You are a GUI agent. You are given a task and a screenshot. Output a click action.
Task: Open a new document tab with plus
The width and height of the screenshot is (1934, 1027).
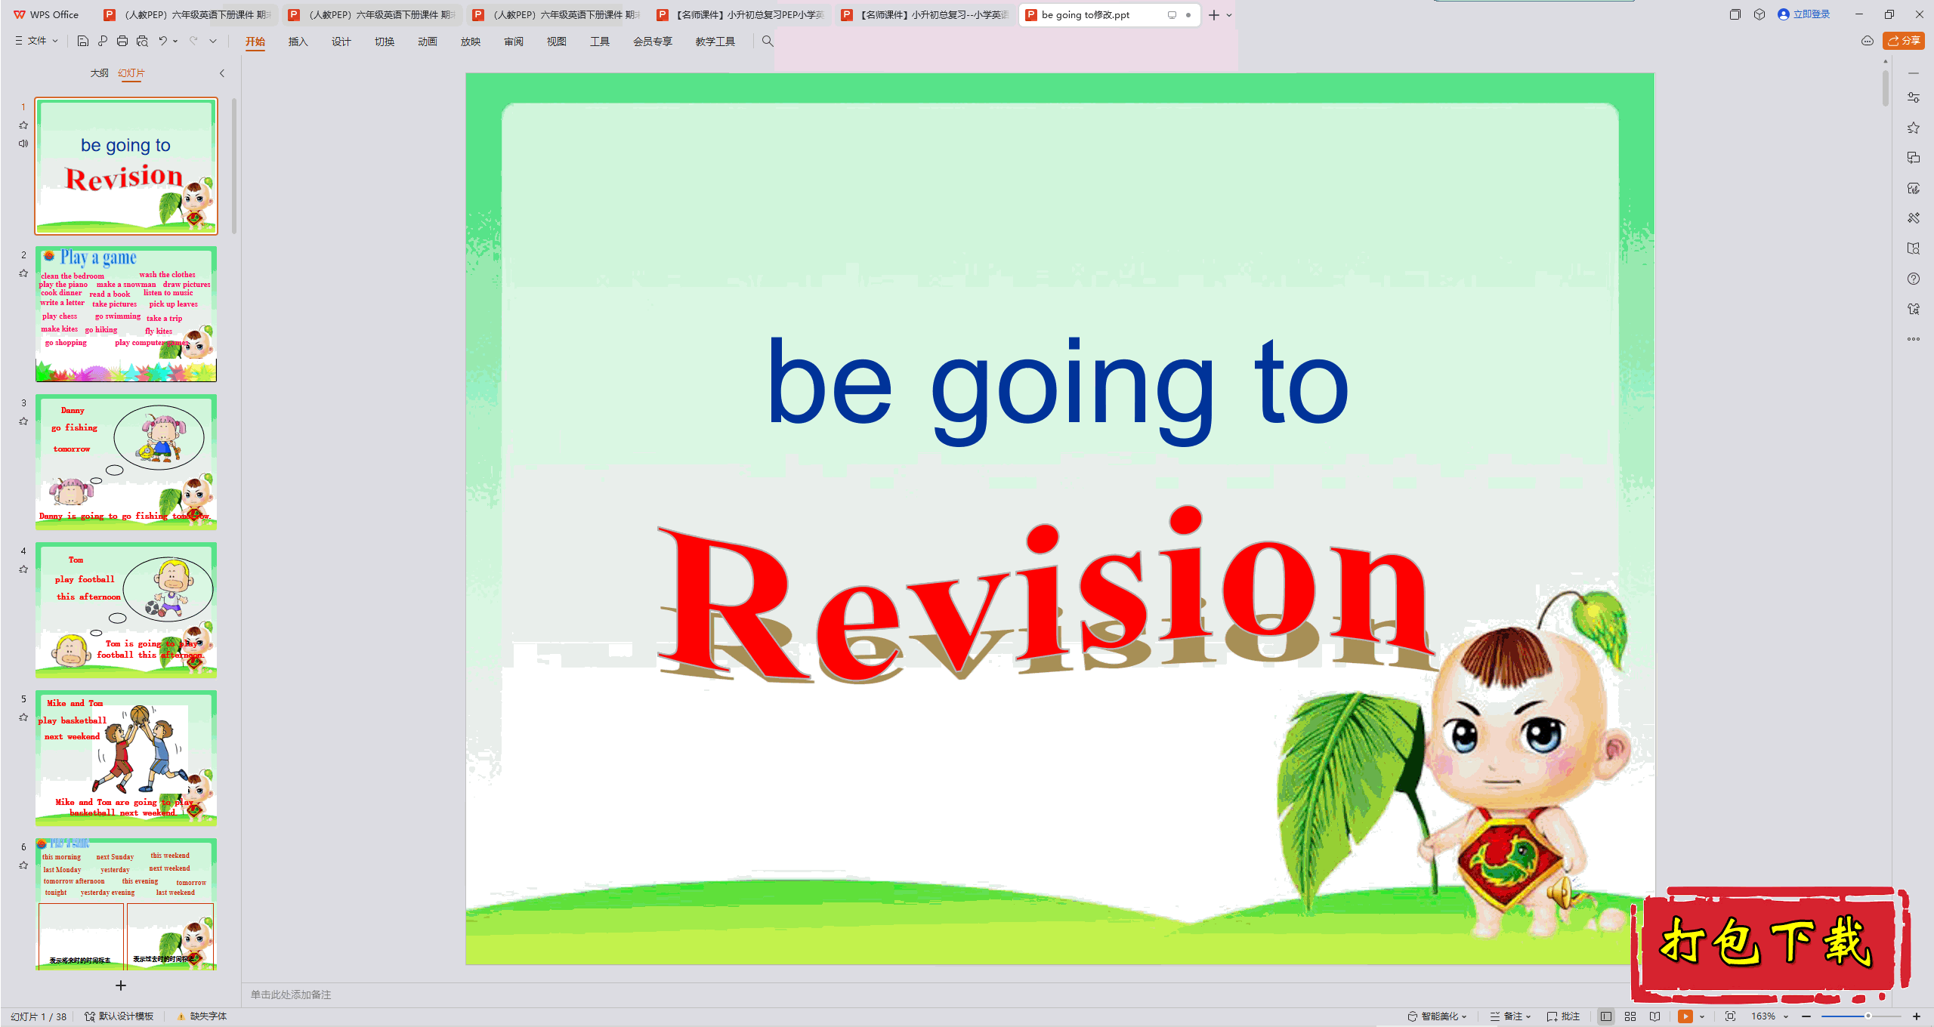(1214, 15)
